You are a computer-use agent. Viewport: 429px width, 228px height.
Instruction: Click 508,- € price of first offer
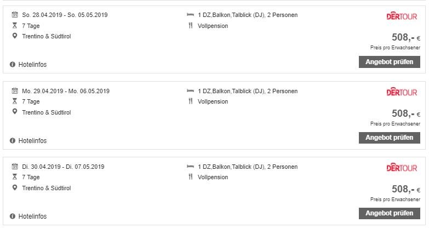406,37
